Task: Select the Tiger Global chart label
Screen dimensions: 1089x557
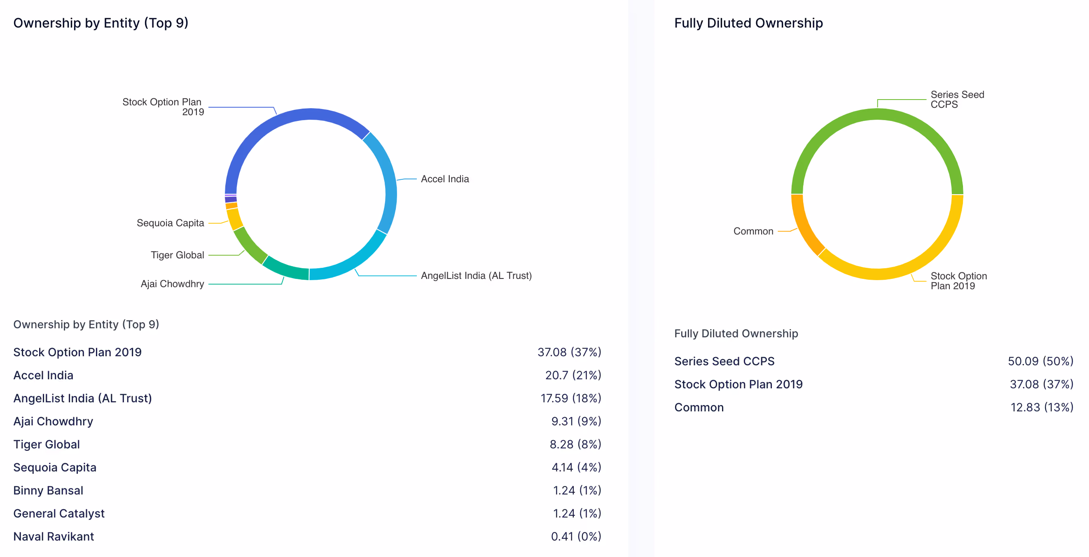Action: click(177, 255)
